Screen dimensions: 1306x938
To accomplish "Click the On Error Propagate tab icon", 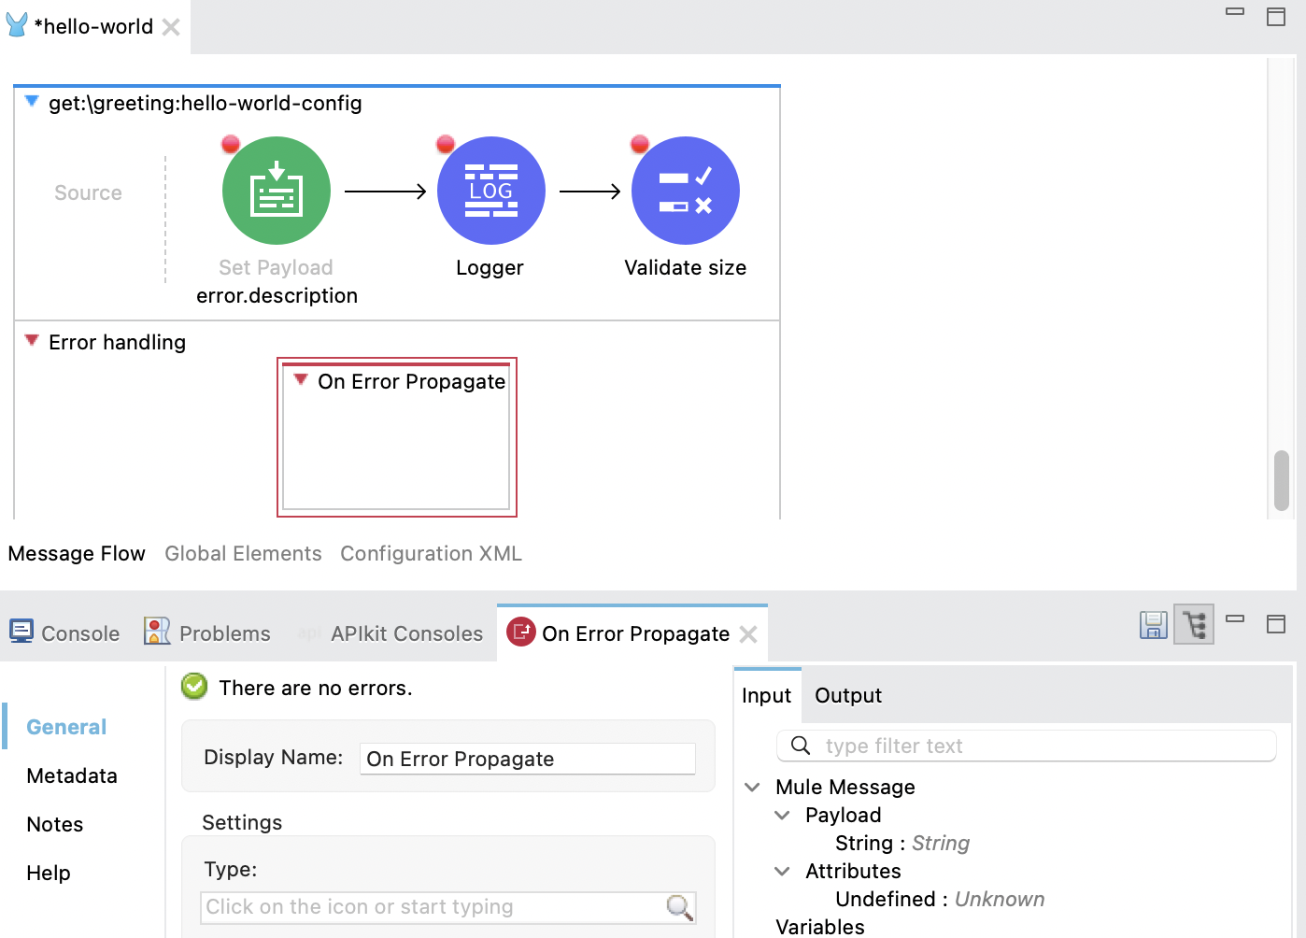I will coord(522,632).
